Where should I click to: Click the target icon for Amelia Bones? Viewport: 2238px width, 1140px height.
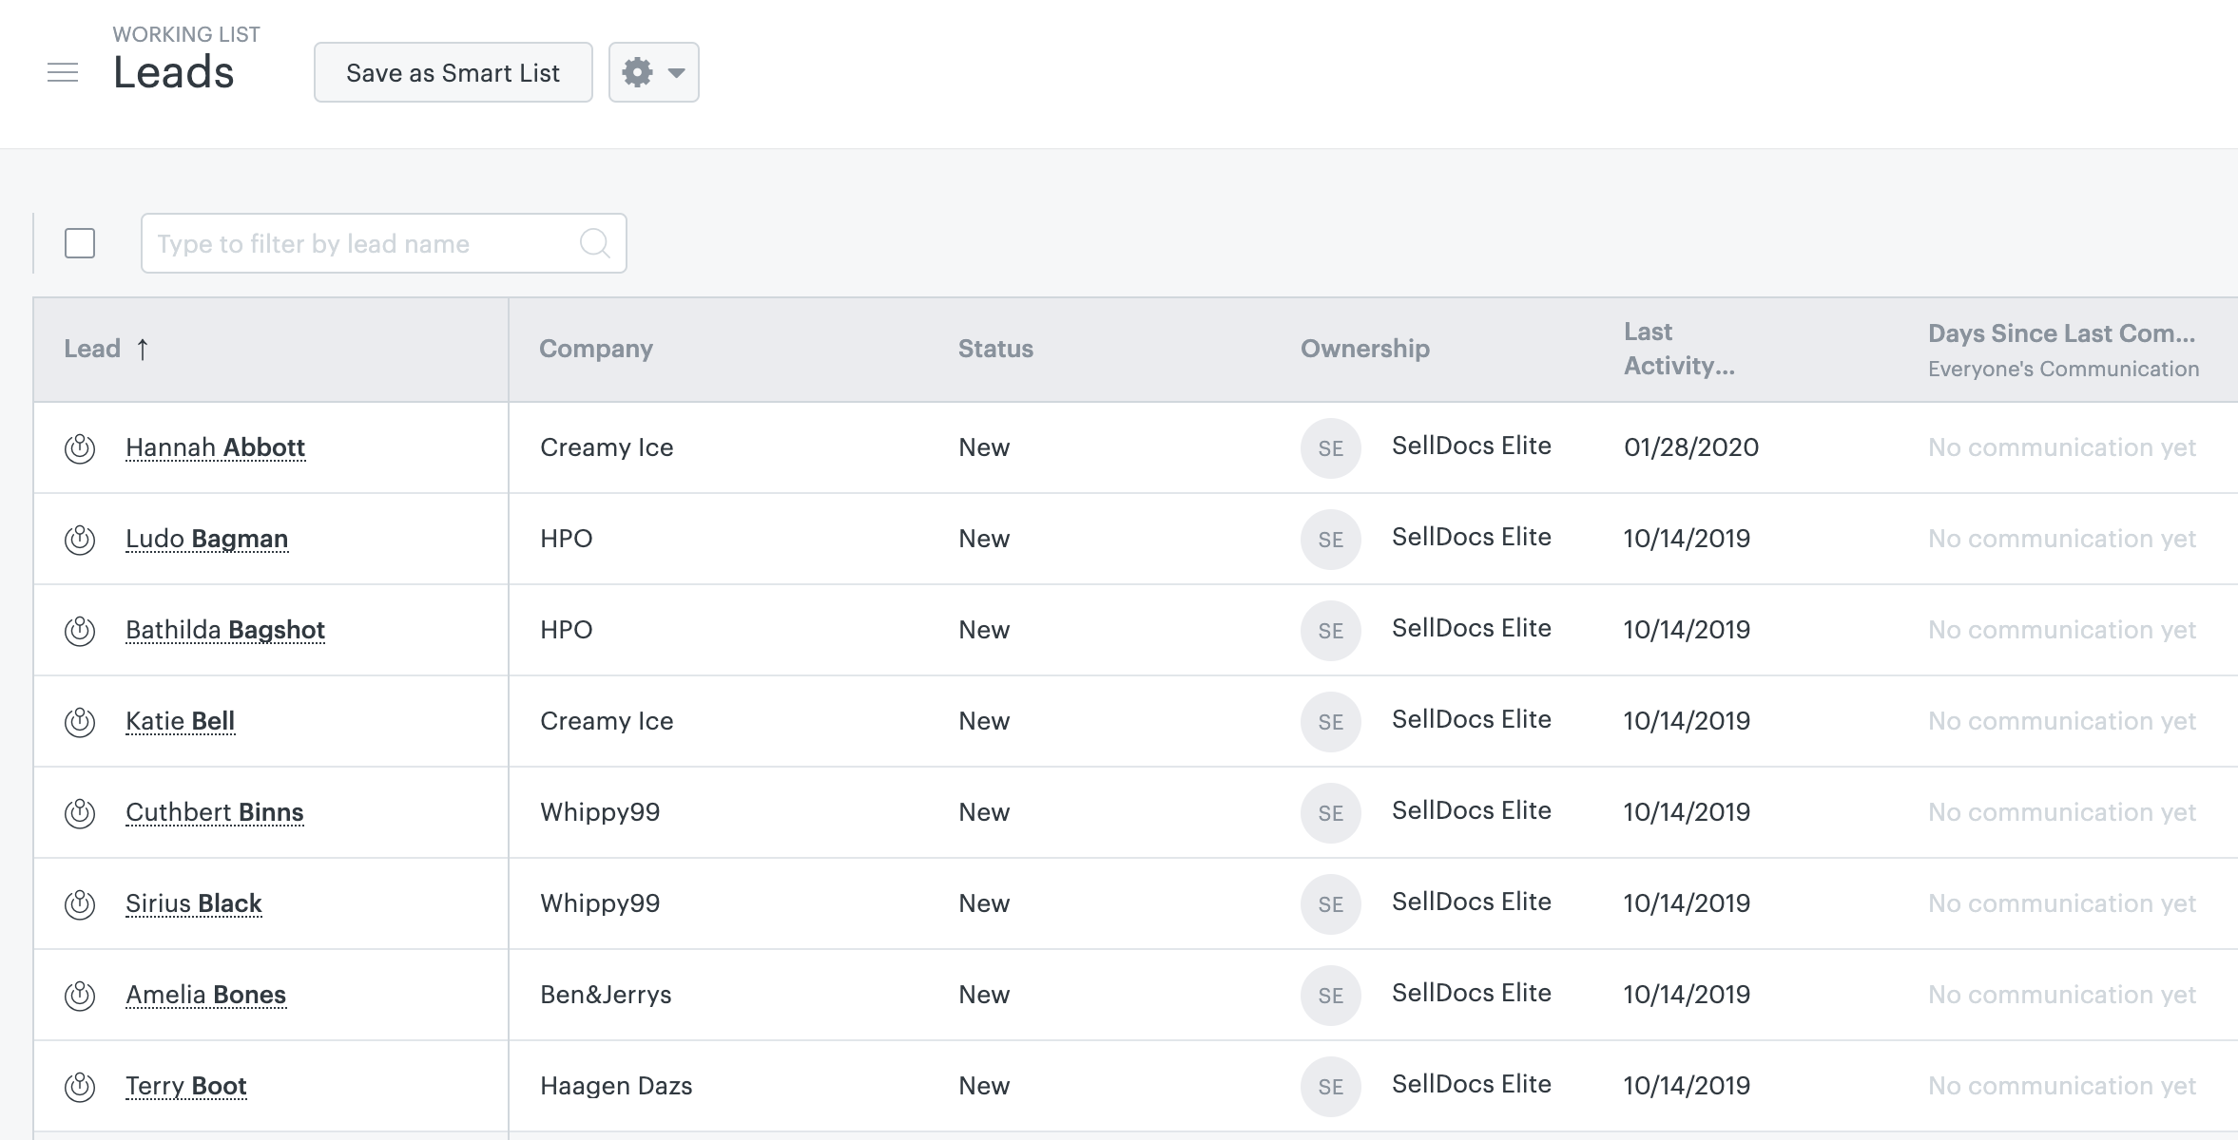point(80,995)
